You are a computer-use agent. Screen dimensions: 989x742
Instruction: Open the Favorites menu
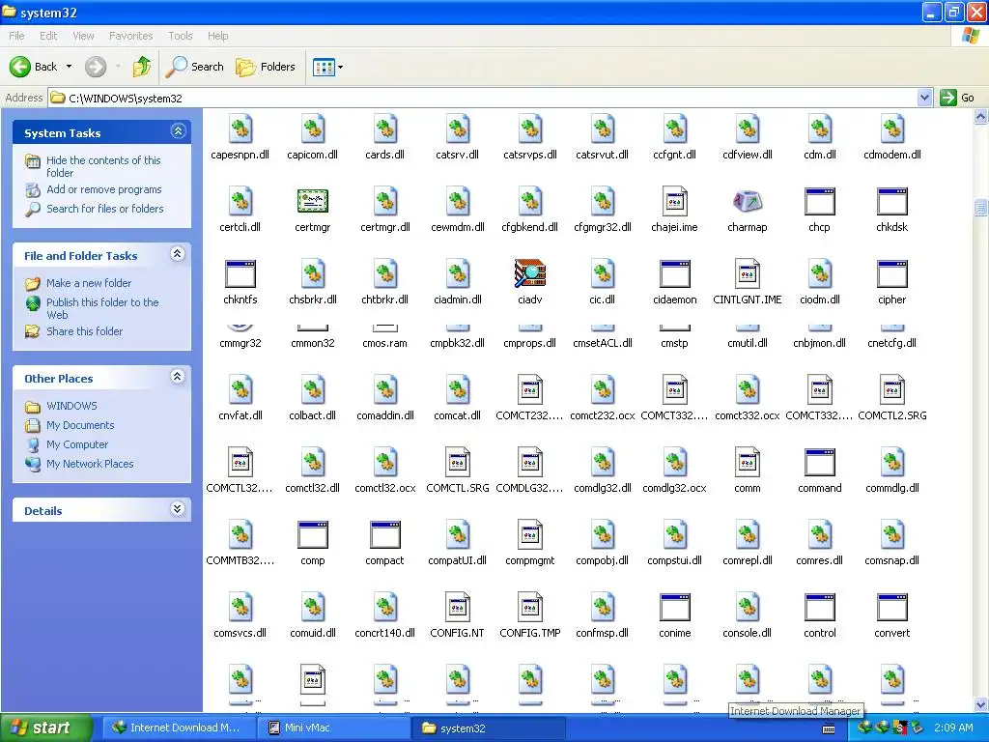coord(130,36)
